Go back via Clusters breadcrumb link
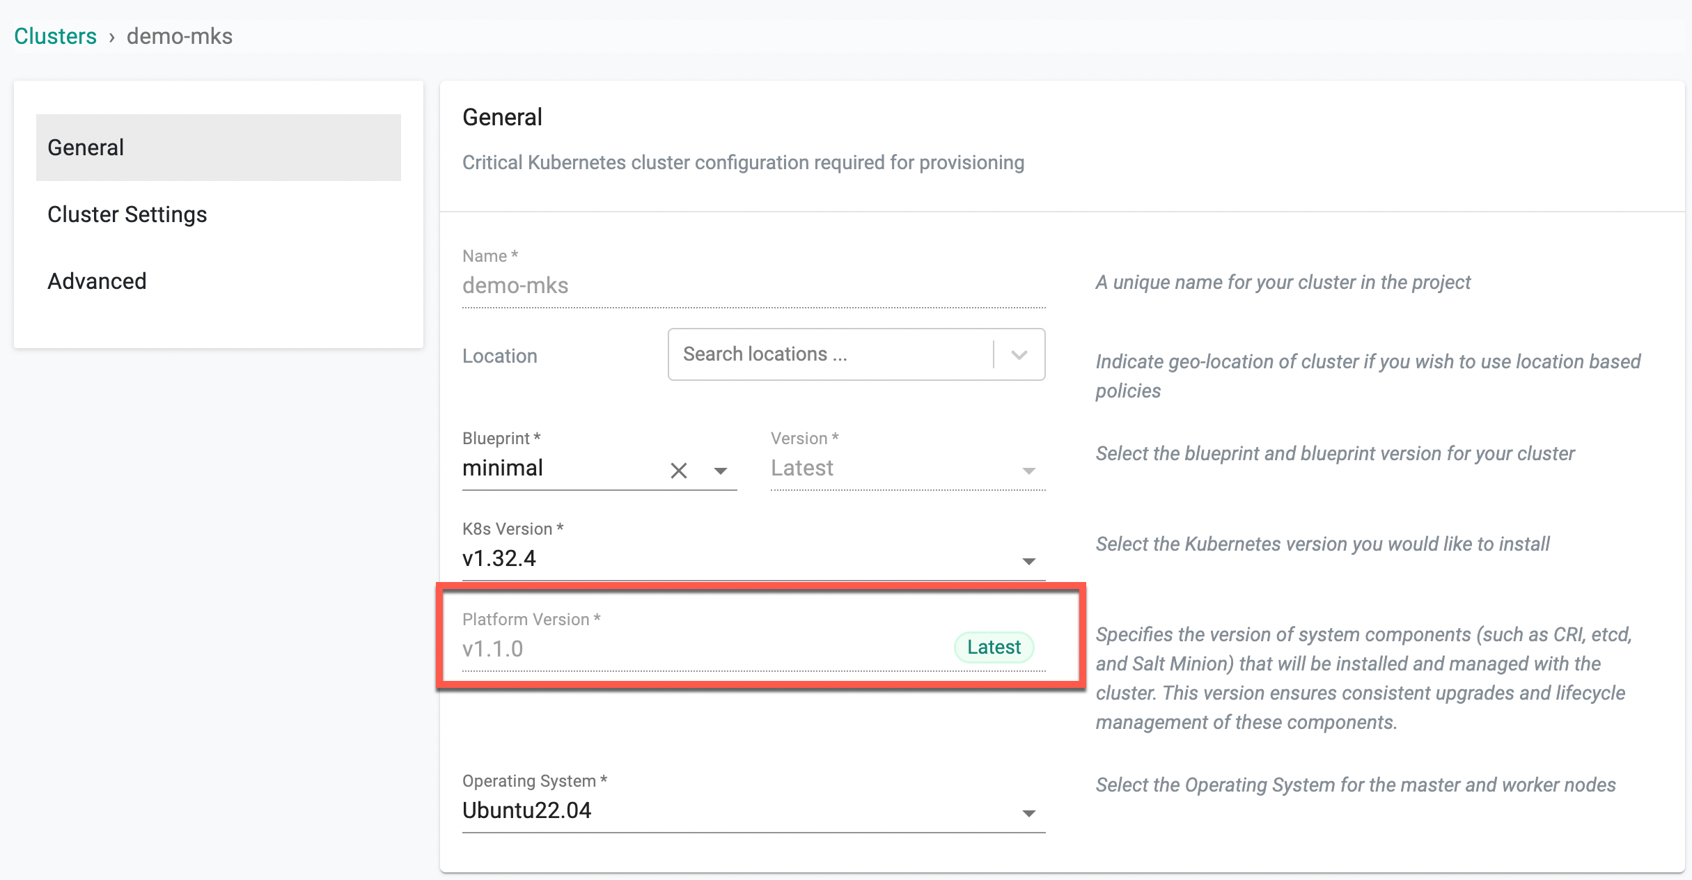This screenshot has width=1692, height=880. pyautogui.click(x=56, y=36)
